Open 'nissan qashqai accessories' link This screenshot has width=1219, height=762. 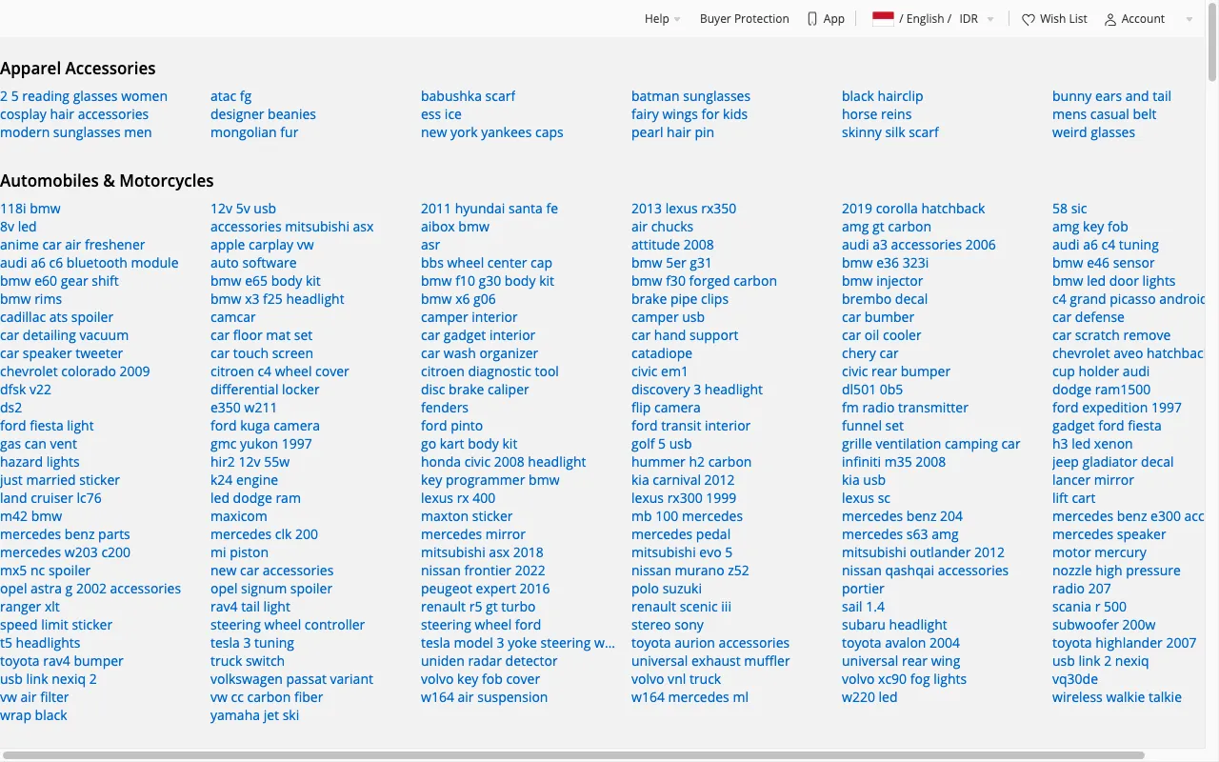pos(925,571)
